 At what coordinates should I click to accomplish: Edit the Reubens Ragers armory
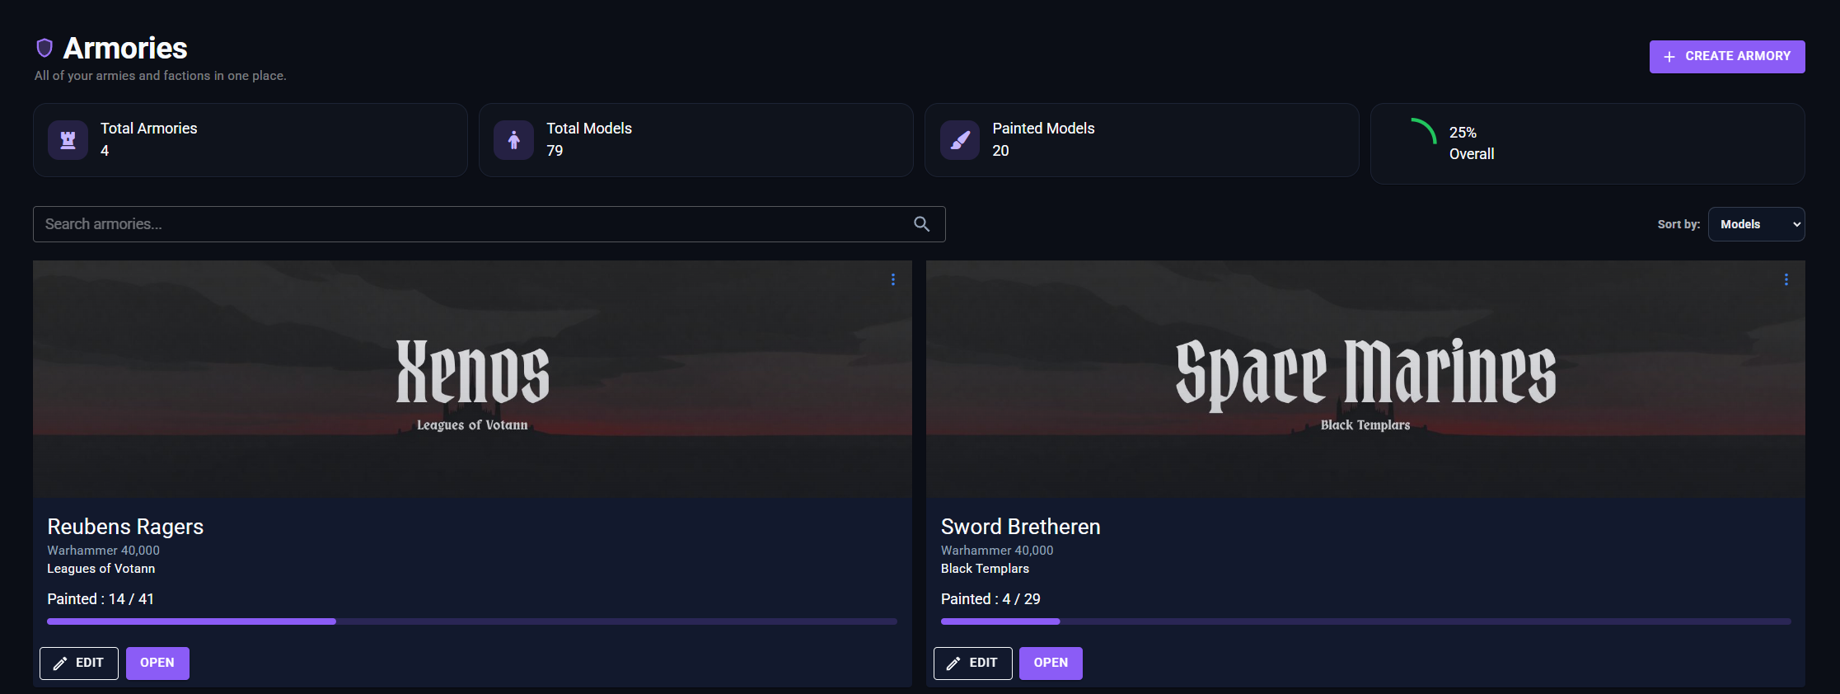pos(79,664)
